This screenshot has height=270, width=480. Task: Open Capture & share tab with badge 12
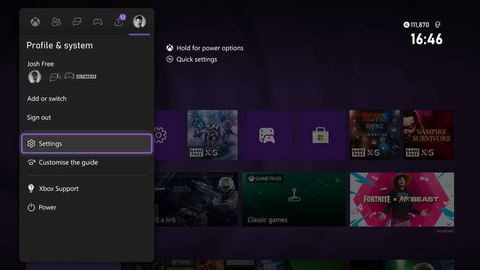(x=119, y=21)
